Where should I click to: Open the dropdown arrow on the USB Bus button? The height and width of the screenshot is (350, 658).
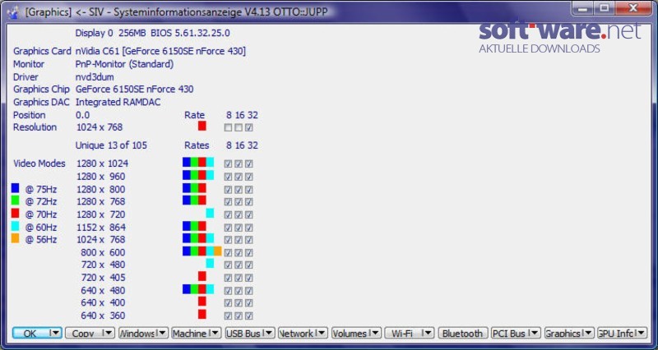click(x=268, y=334)
